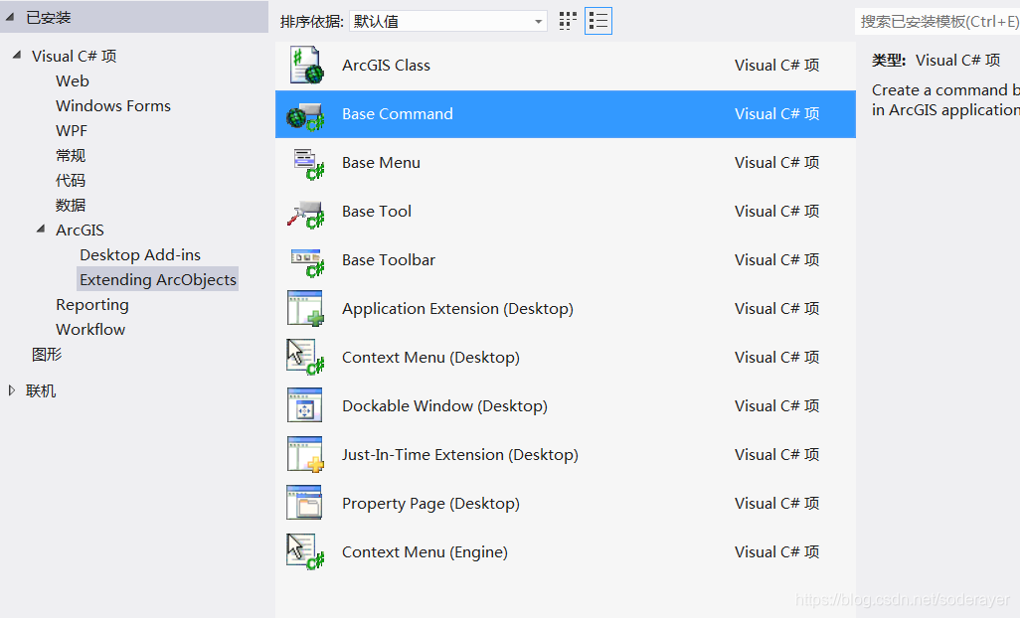Switch to list view layout
The width and height of the screenshot is (1020, 618).
tap(598, 21)
